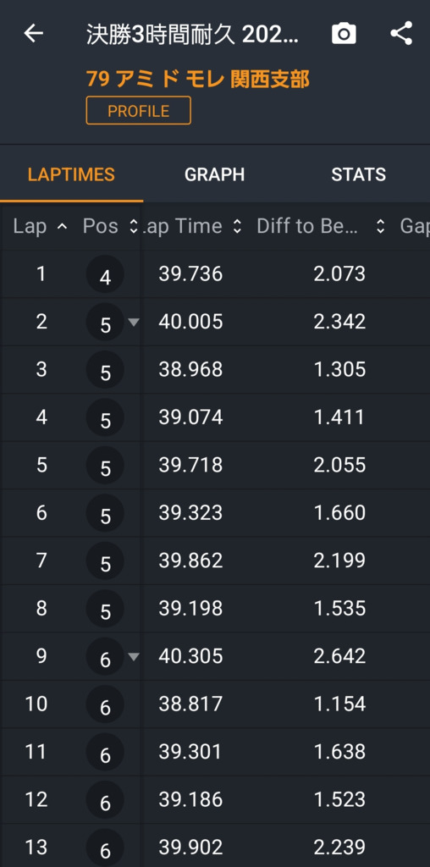Switch to the GRAPH tab

pos(214,174)
